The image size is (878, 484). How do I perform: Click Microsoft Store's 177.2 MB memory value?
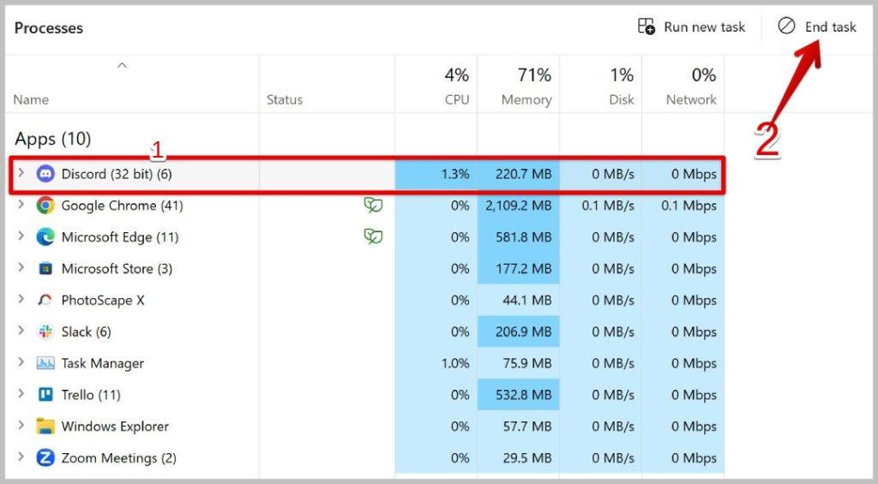(524, 269)
